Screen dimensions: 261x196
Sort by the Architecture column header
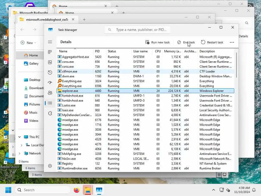190,51
